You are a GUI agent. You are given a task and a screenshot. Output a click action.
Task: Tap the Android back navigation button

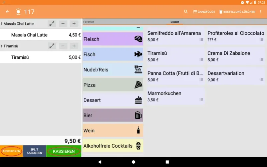(100, 162)
